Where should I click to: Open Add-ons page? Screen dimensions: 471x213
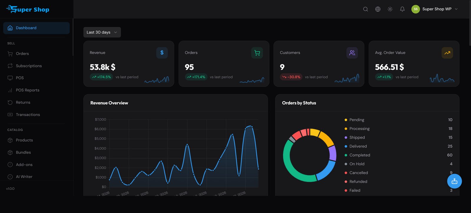pos(36,165)
